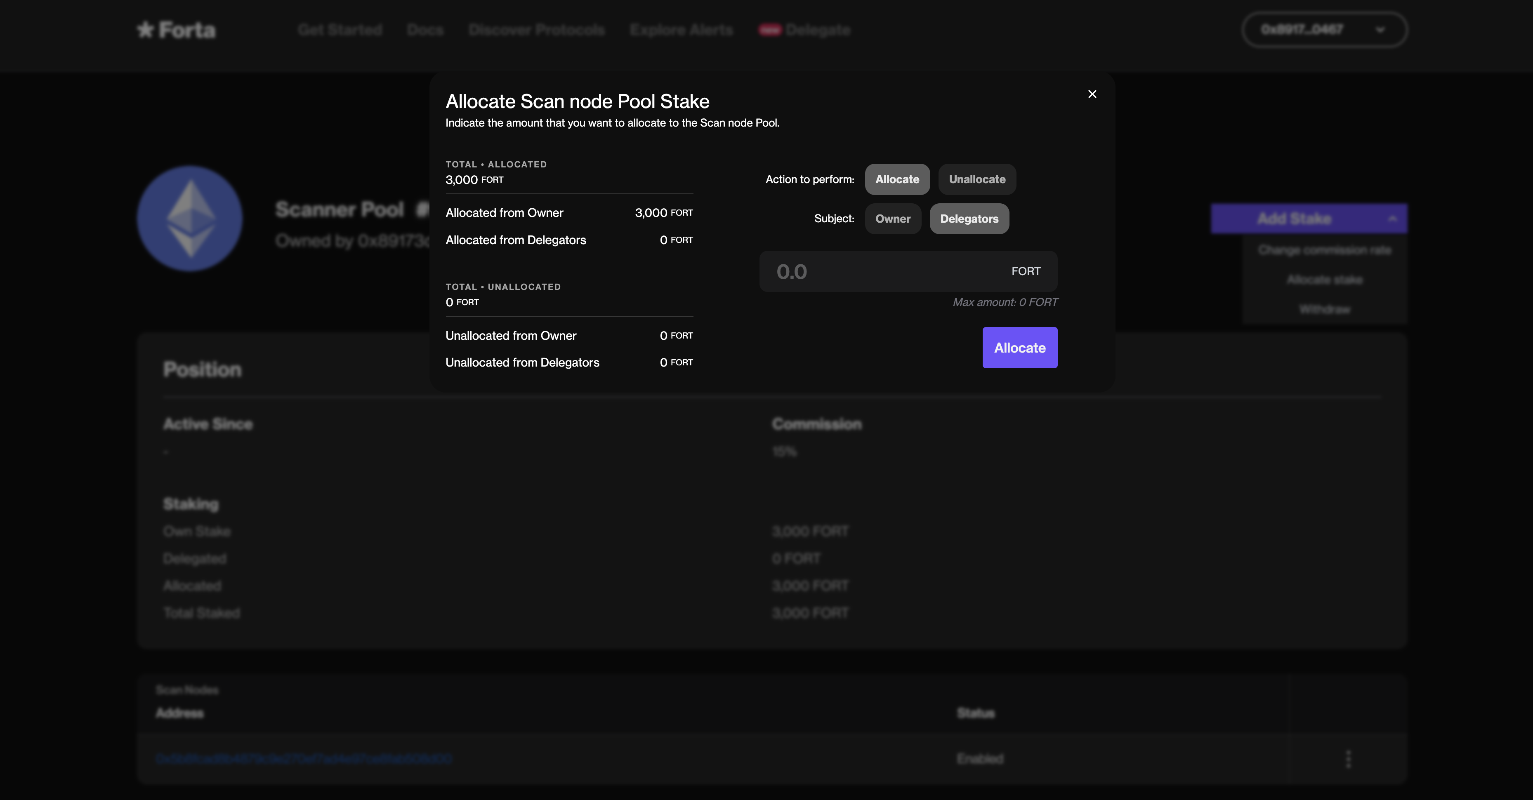This screenshot has width=1533, height=800.
Task: Open the Docs nav item
Action: click(425, 30)
